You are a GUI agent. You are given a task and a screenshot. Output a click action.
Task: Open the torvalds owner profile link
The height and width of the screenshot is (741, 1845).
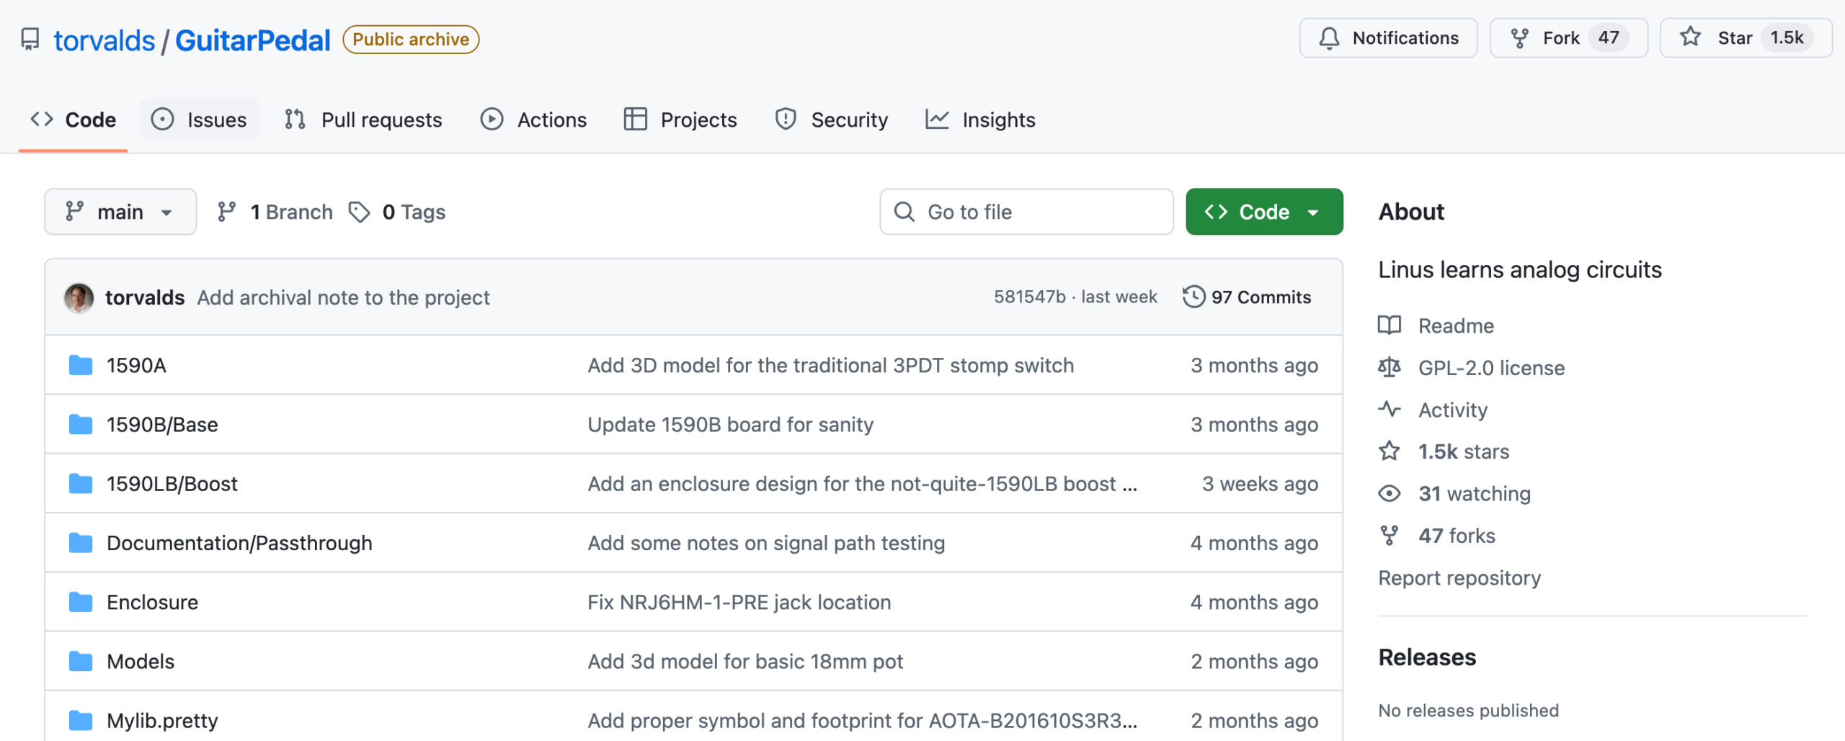(x=104, y=40)
